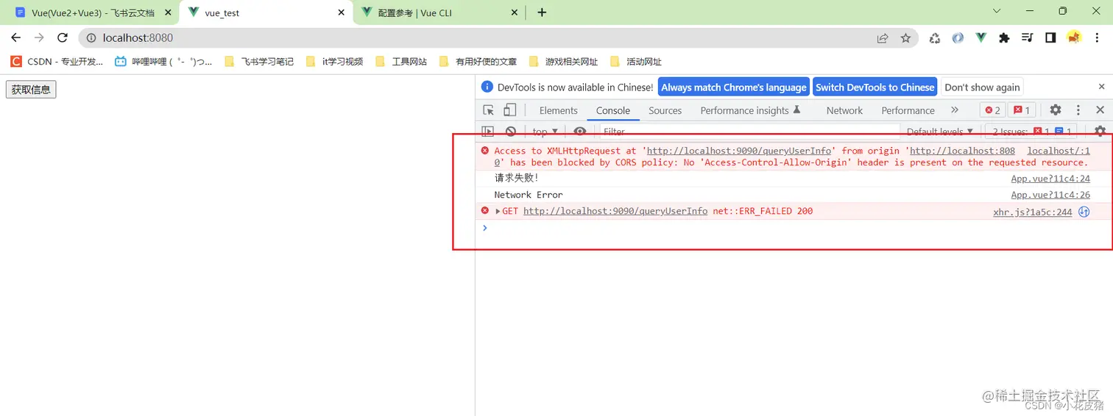Click the CORS error message red icon
The width and height of the screenshot is (1113, 416).
click(x=484, y=151)
